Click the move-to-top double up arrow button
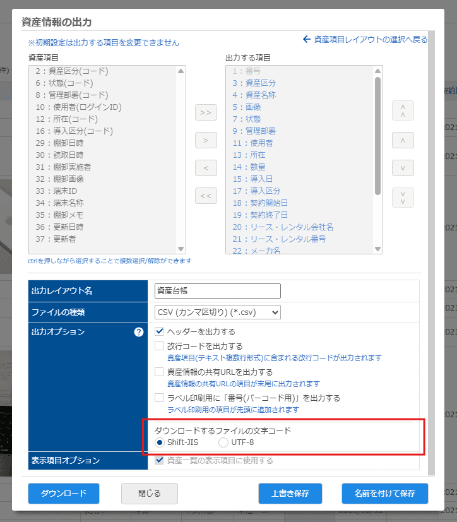Viewport: 457px width, 522px height. point(403,110)
